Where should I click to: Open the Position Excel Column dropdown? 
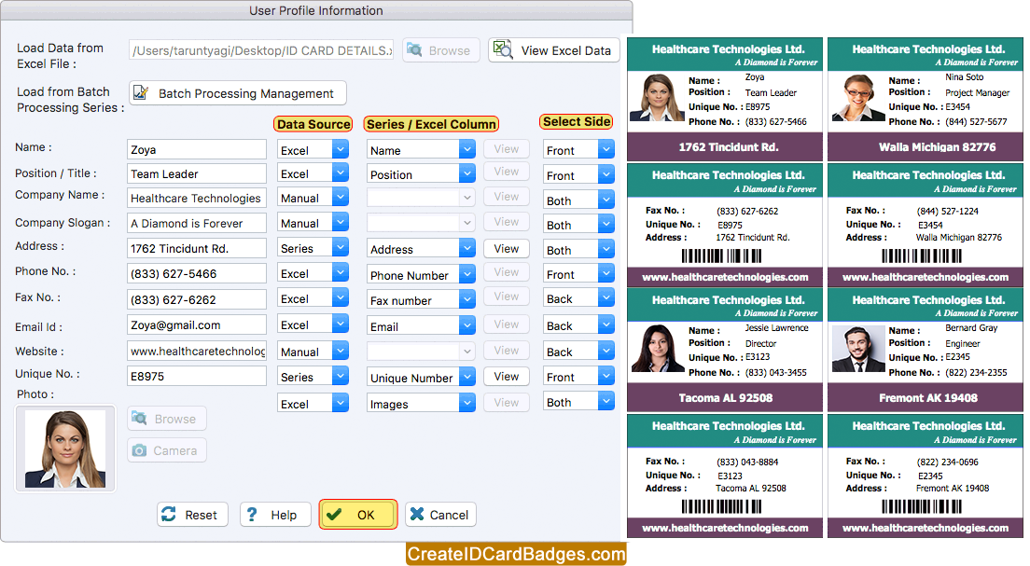click(x=421, y=174)
